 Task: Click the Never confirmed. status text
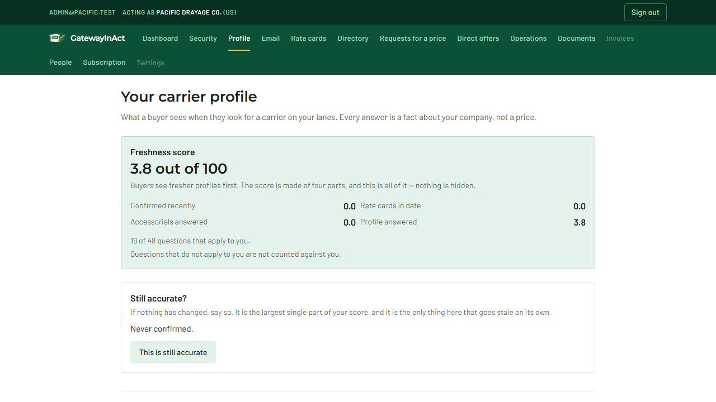pyautogui.click(x=162, y=329)
